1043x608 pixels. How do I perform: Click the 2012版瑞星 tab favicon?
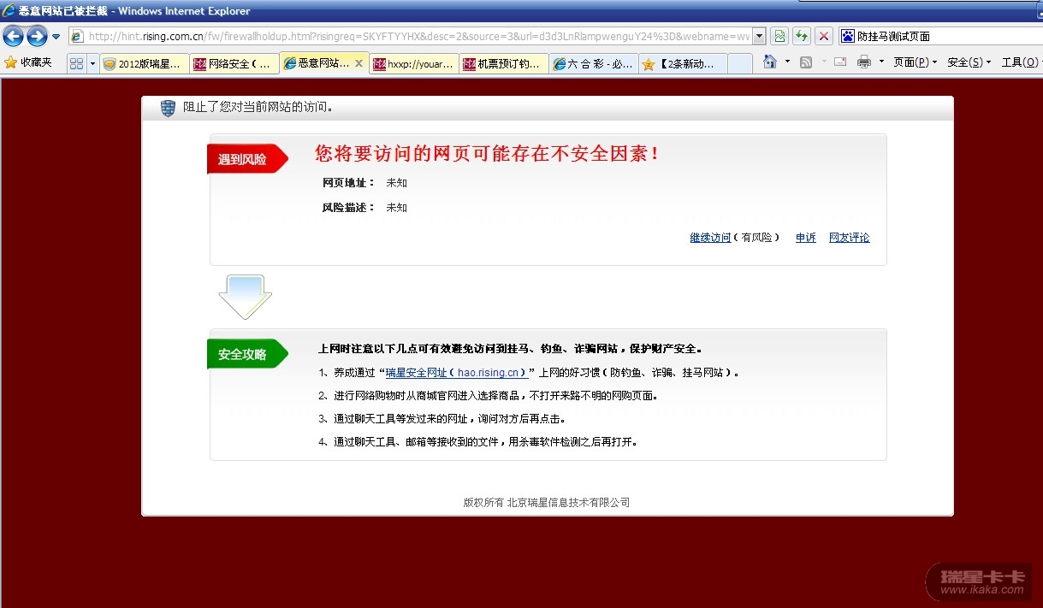click(110, 63)
